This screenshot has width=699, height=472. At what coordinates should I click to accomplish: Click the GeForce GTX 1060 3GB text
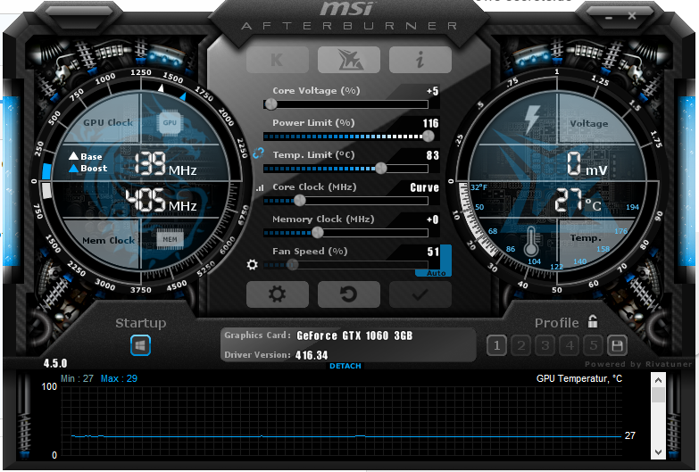click(354, 335)
